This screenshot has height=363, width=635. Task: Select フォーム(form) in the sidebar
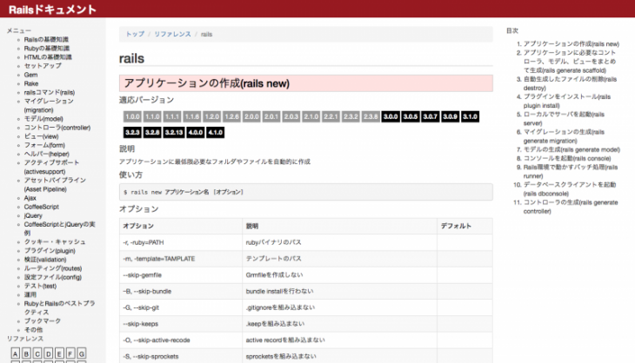pos(44,145)
